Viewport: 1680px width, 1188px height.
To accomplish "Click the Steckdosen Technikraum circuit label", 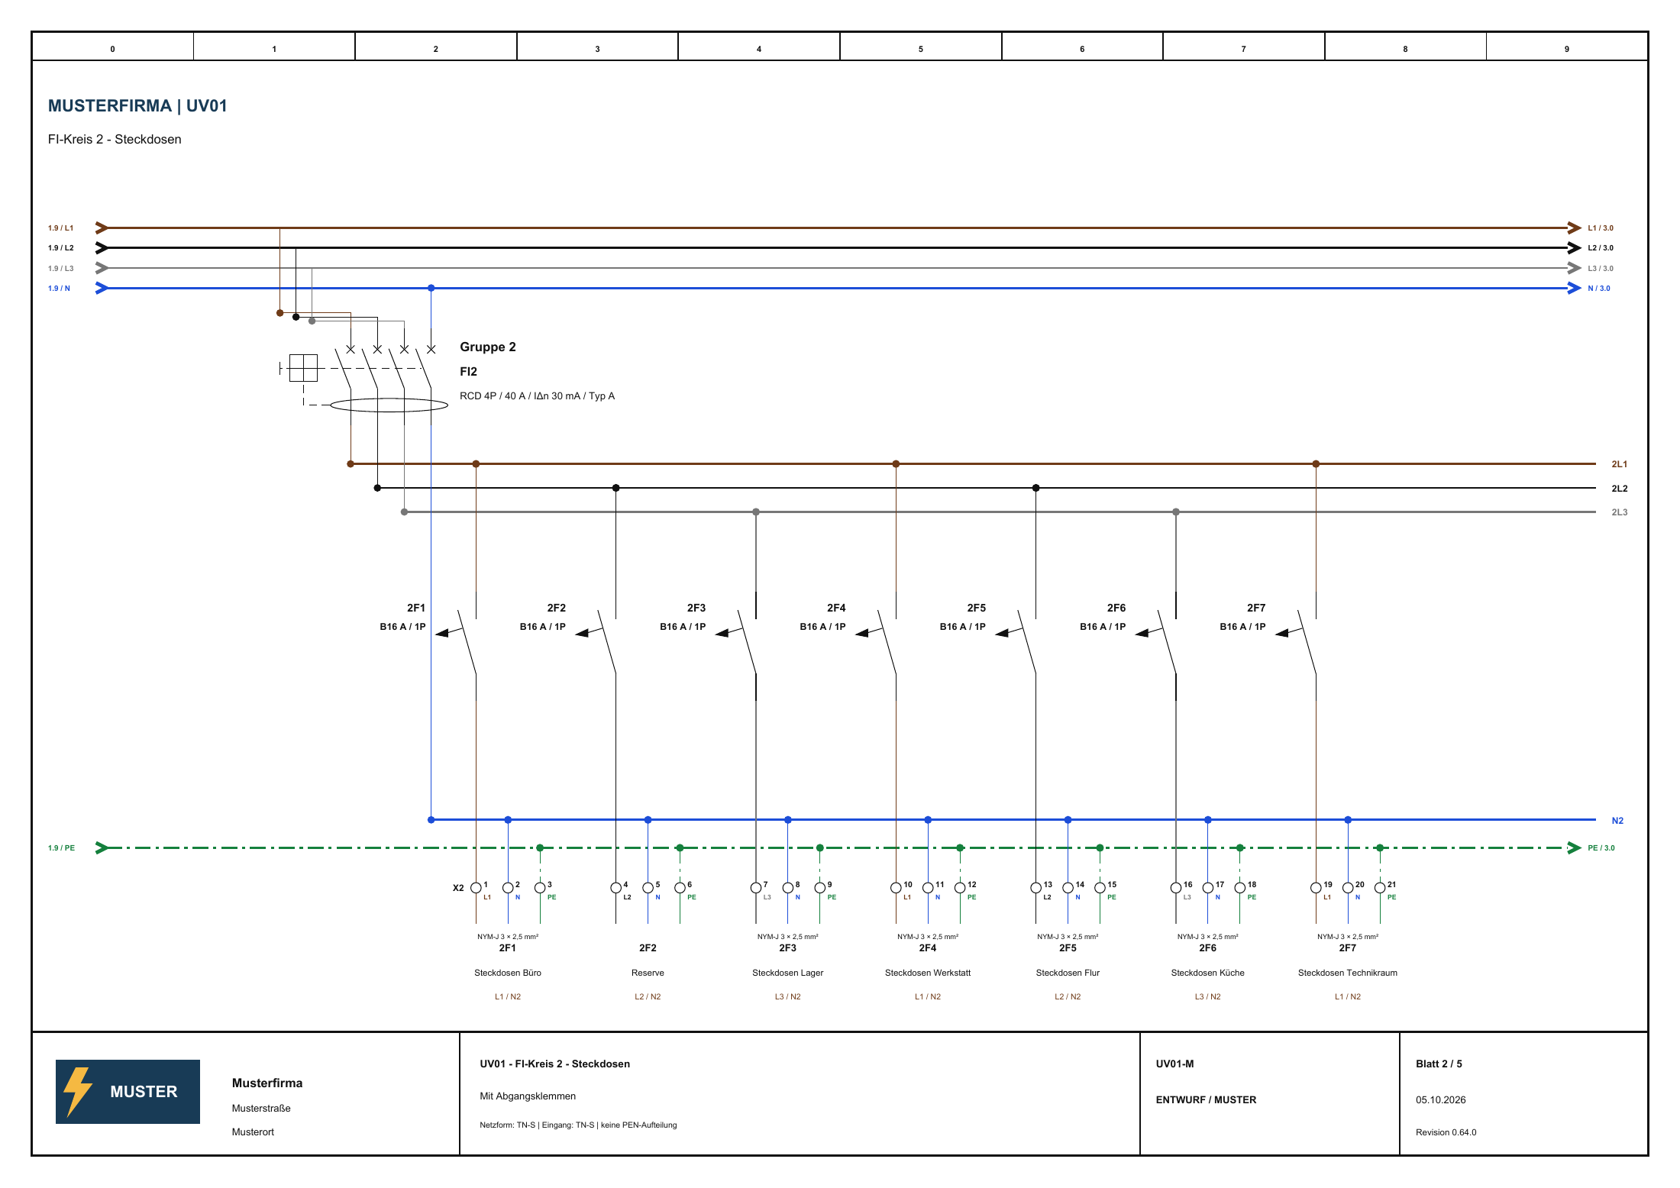I will 1348,973.
